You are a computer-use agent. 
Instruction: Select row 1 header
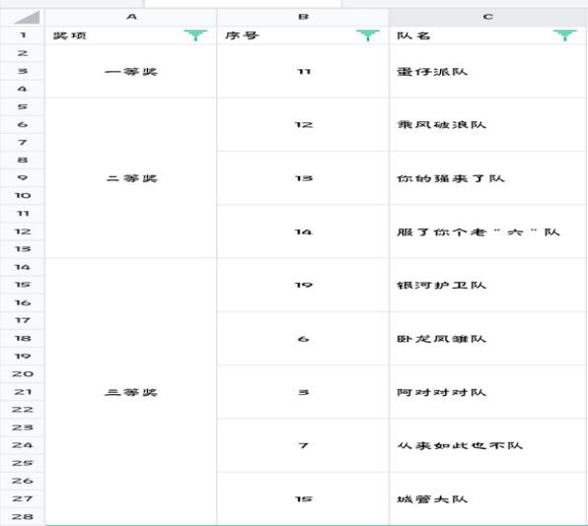[x=22, y=35]
